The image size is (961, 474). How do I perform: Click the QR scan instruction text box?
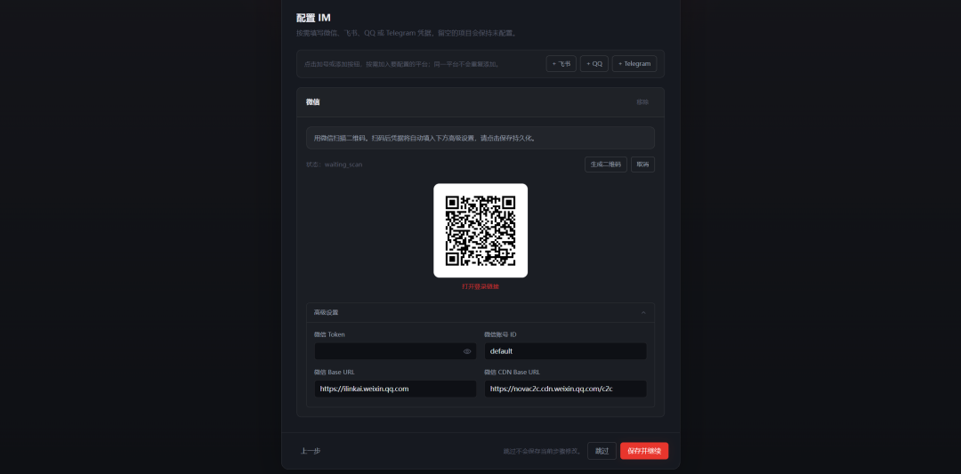(x=480, y=138)
